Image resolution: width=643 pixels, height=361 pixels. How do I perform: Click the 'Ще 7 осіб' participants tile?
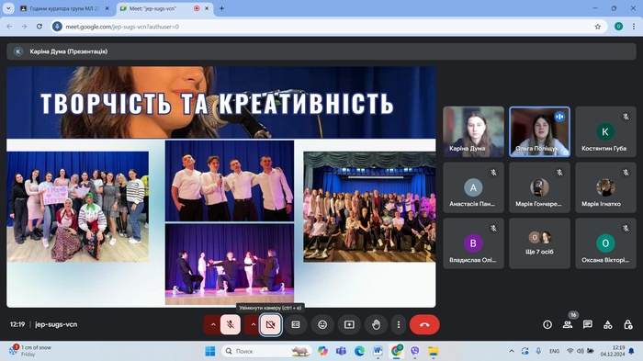pos(539,243)
